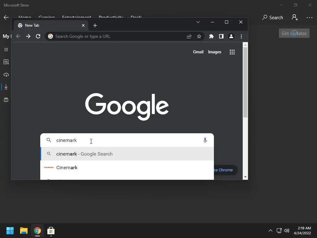317x238 pixels.
Task: Open the taskbar clock and date
Action: 302,231
